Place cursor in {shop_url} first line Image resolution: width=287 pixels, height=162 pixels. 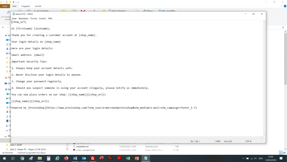click(19, 22)
